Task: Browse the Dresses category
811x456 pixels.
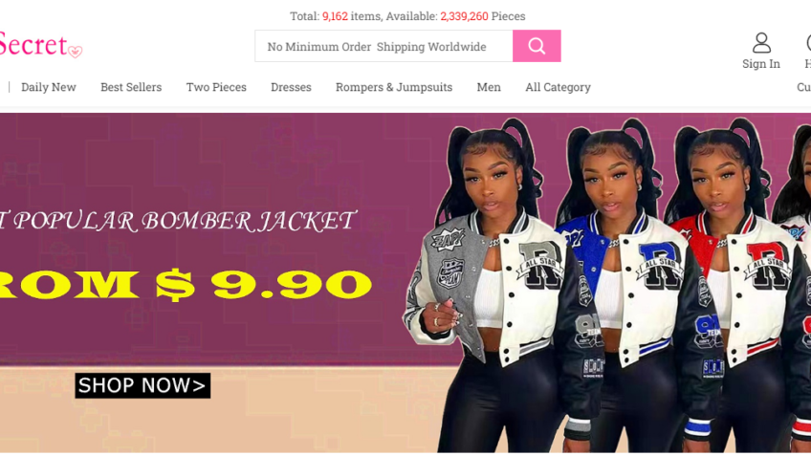Action: 291,87
